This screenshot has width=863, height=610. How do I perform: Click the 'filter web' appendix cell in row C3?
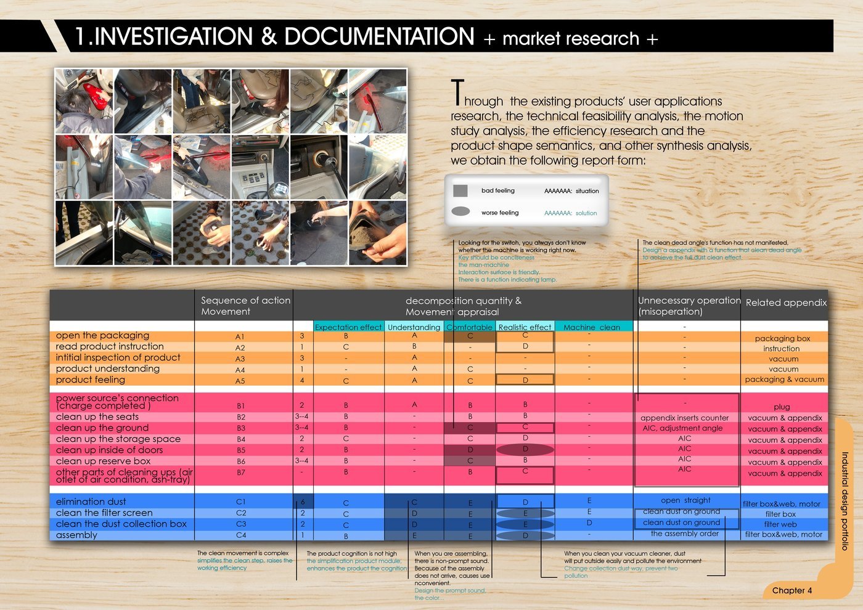tap(780, 524)
